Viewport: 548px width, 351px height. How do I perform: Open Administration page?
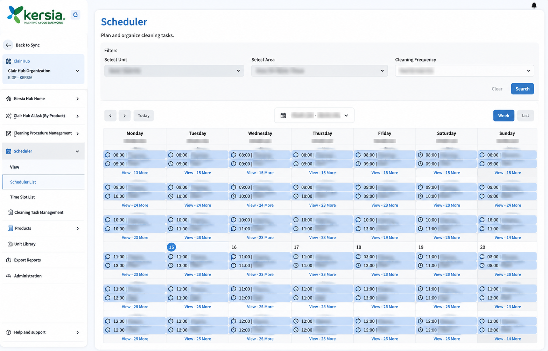[x=28, y=276]
